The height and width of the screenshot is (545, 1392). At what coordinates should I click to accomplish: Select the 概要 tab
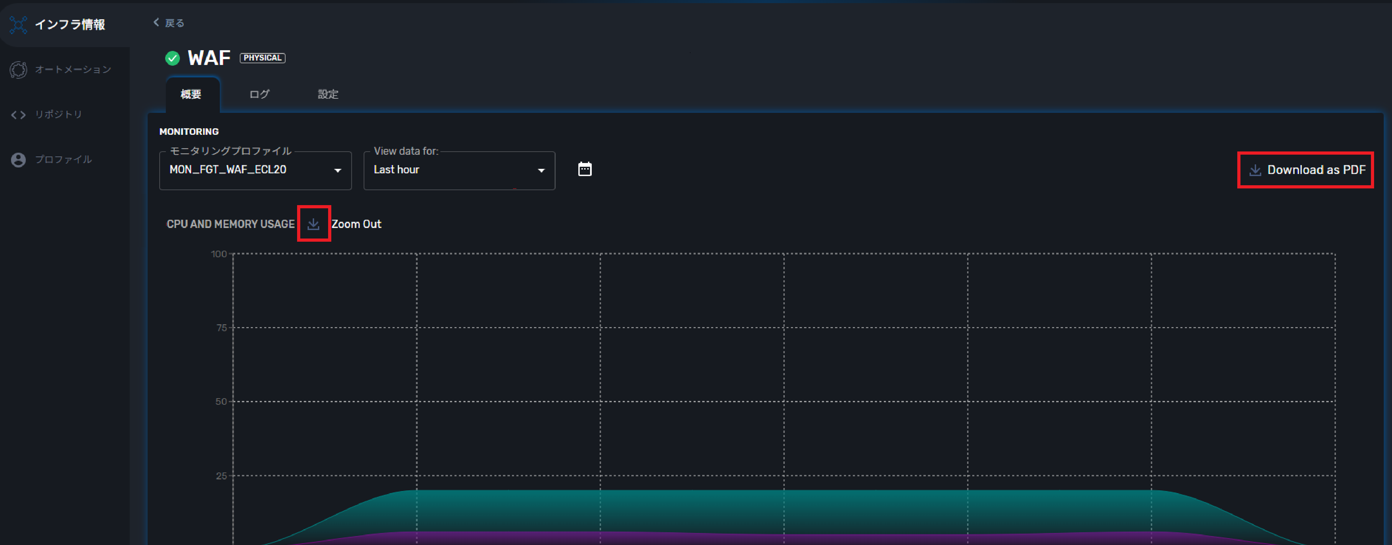click(x=191, y=95)
